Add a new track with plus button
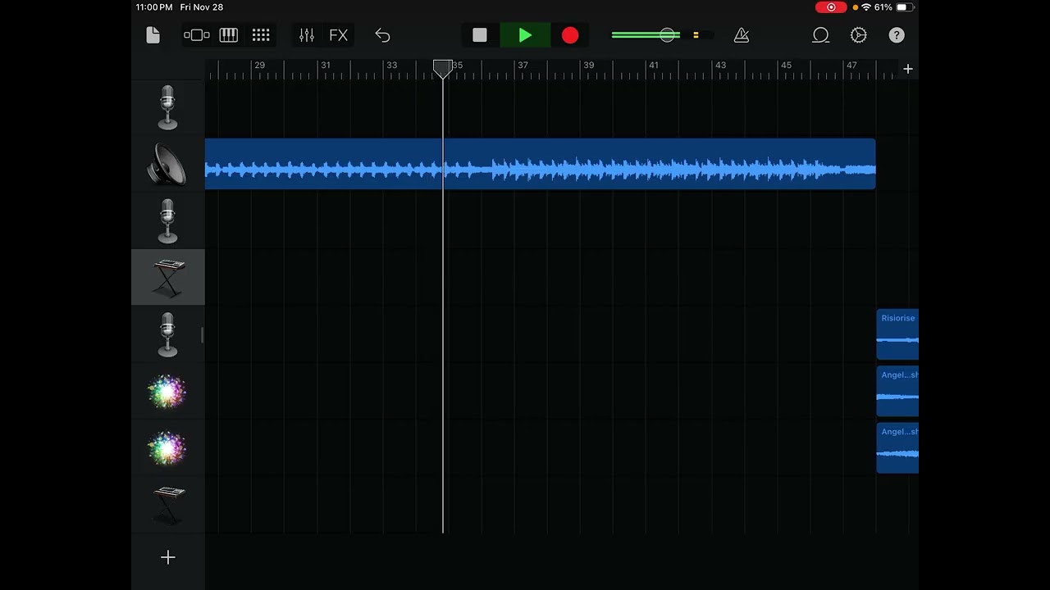This screenshot has width=1050, height=590. [x=167, y=557]
